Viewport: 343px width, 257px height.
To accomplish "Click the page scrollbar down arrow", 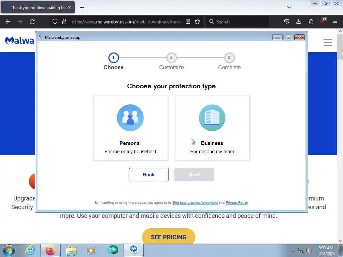I will coord(340,241).
